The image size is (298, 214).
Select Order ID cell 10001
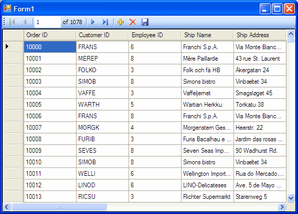click(x=50, y=59)
